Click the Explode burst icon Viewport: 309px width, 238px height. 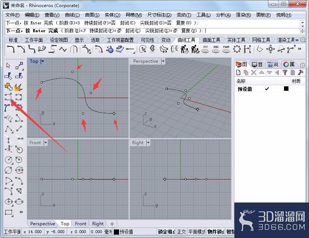click(x=19, y=87)
